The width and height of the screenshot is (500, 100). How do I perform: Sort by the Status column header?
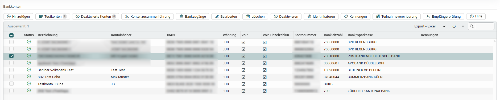(x=29, y=35)
